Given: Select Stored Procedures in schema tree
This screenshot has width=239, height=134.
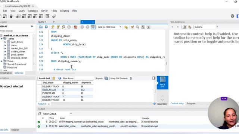Looking at the screenshot, I should click(x=16, y=64).
